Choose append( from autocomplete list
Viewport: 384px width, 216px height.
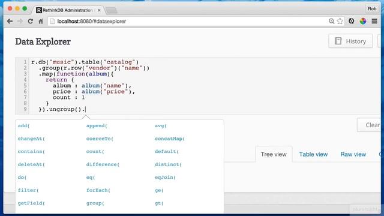pyautogui.click(x=97, y=126)
